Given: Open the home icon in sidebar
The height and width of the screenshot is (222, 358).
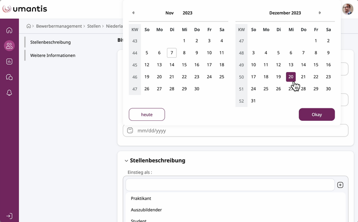Looking at the screenshot, I should tap(9, 30).
